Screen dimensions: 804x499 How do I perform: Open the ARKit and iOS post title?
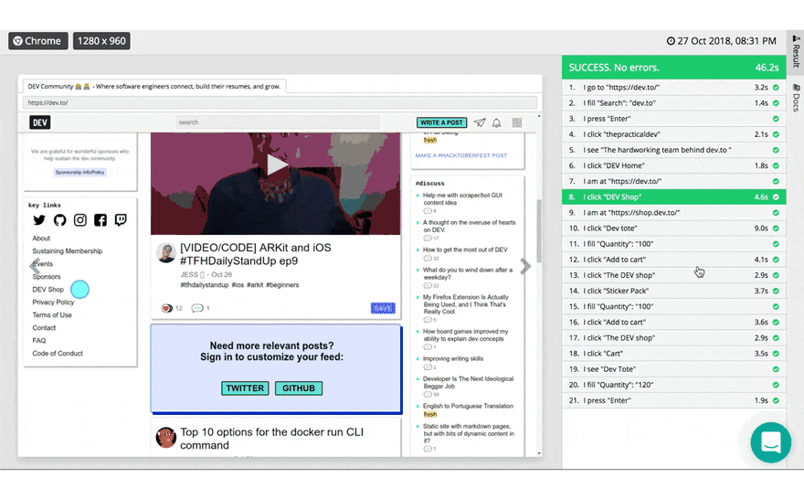coord(255,254)
